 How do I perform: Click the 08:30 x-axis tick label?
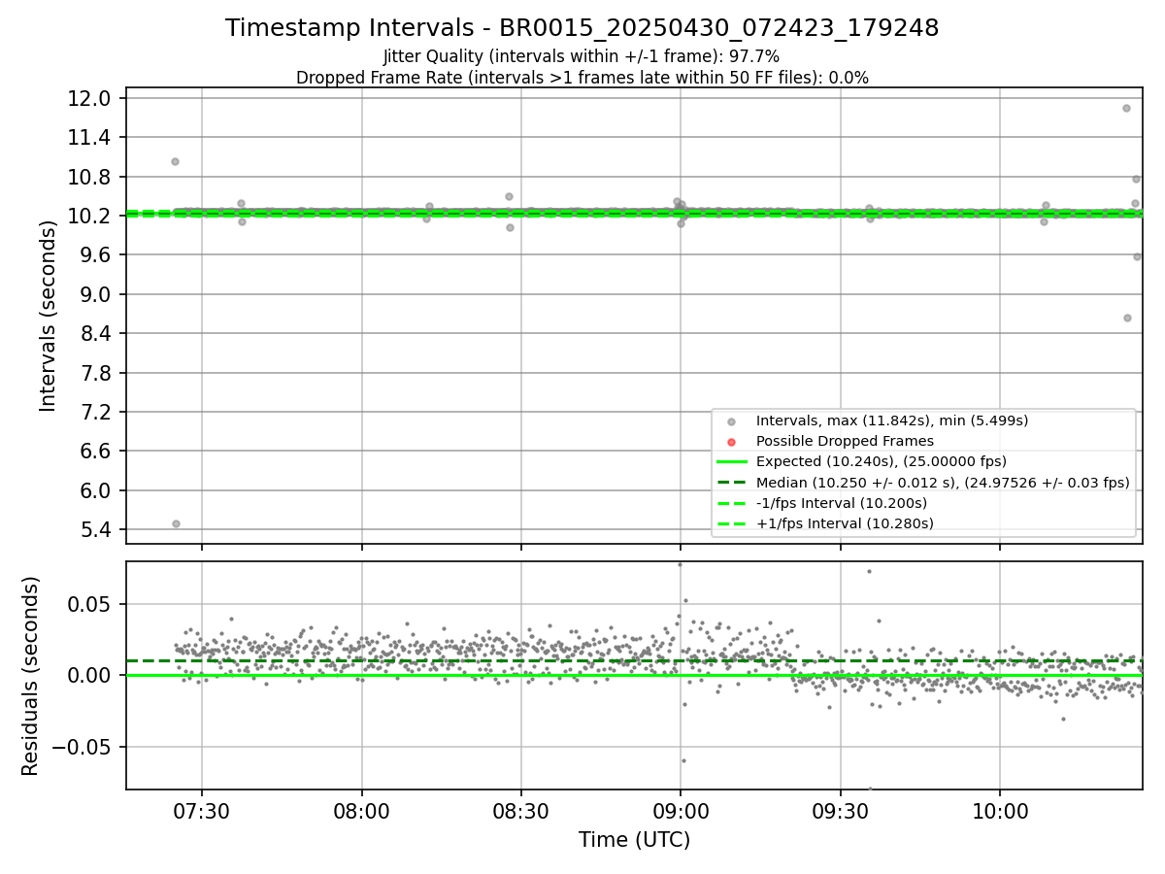click(521, 810)
